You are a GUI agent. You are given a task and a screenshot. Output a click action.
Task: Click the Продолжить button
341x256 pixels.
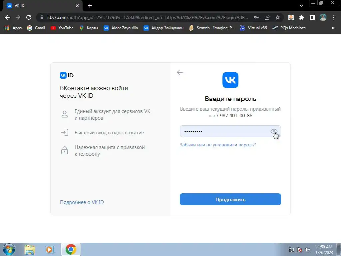(x=230, y=199)
